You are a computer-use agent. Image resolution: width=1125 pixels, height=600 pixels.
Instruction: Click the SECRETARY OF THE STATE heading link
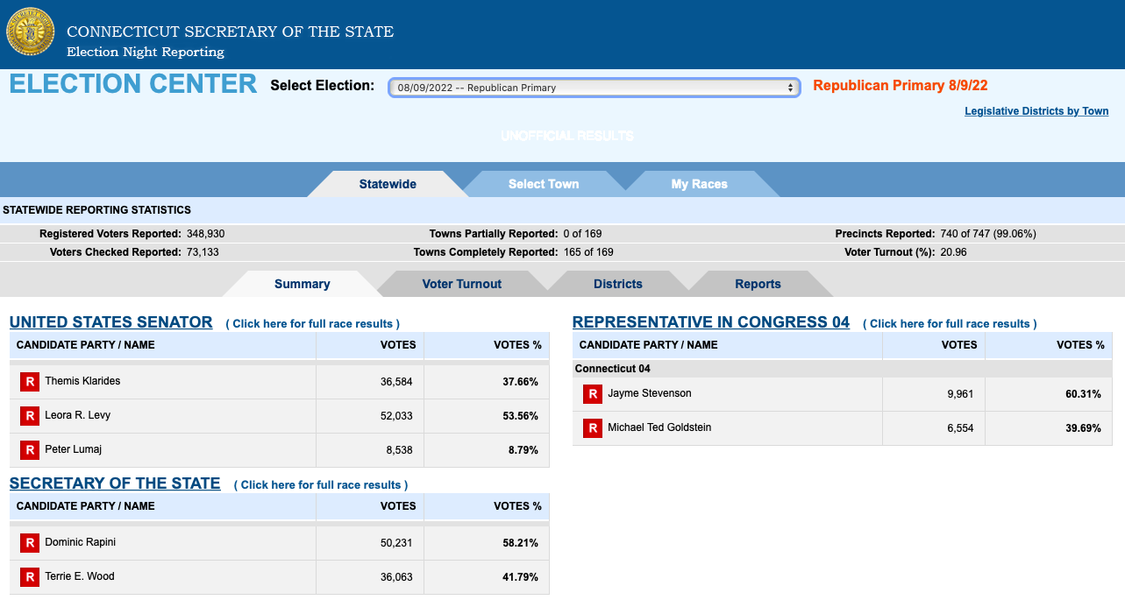(x=113, y=484)
